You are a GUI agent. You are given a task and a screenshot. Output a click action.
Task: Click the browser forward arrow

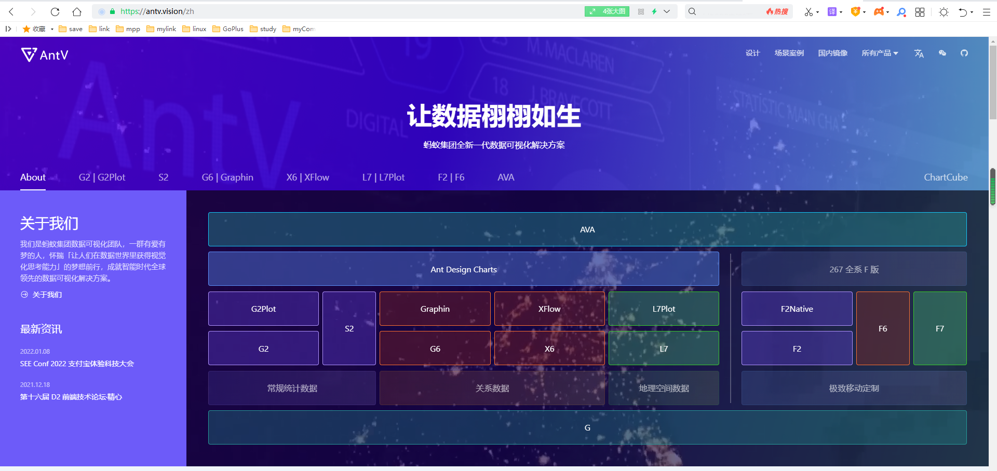[33, 11]
